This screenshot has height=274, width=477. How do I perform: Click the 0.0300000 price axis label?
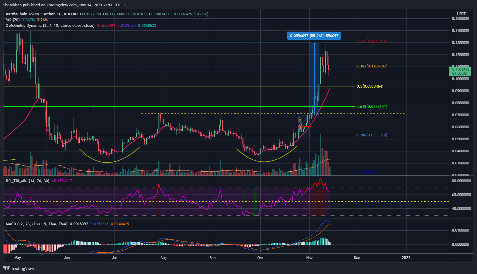[x=460, y=163]
